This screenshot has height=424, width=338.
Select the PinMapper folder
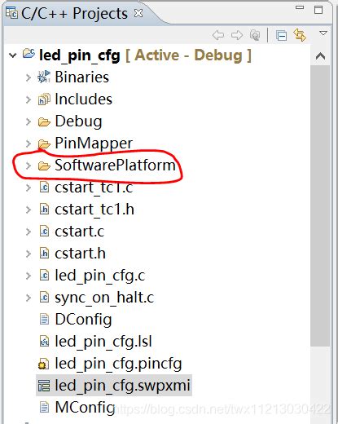coord(94,144)
